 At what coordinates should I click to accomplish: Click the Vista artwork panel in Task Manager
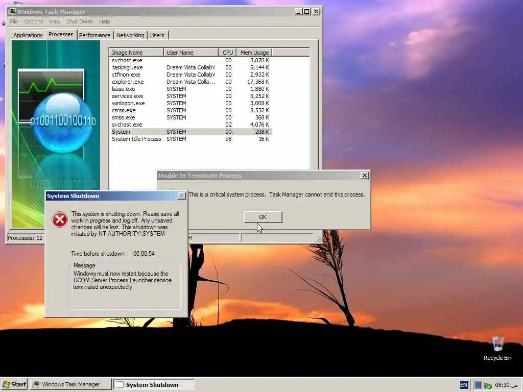(x=56, y=134)
